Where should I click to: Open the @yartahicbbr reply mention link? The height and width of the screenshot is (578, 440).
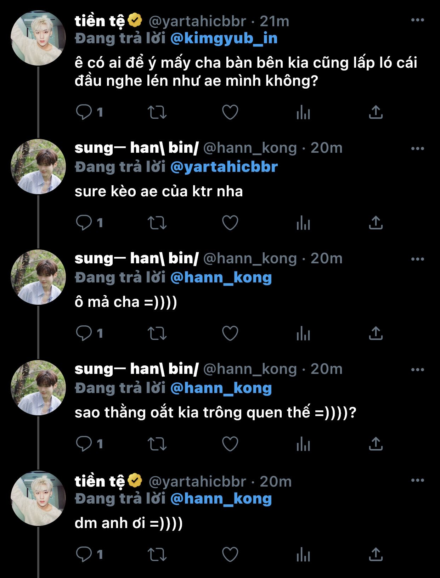click(x=224, y=167)
